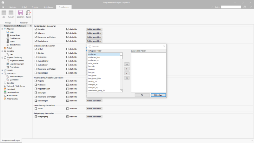Expand the Logistik tree node
254x143 pixels.
coord(2,70)
